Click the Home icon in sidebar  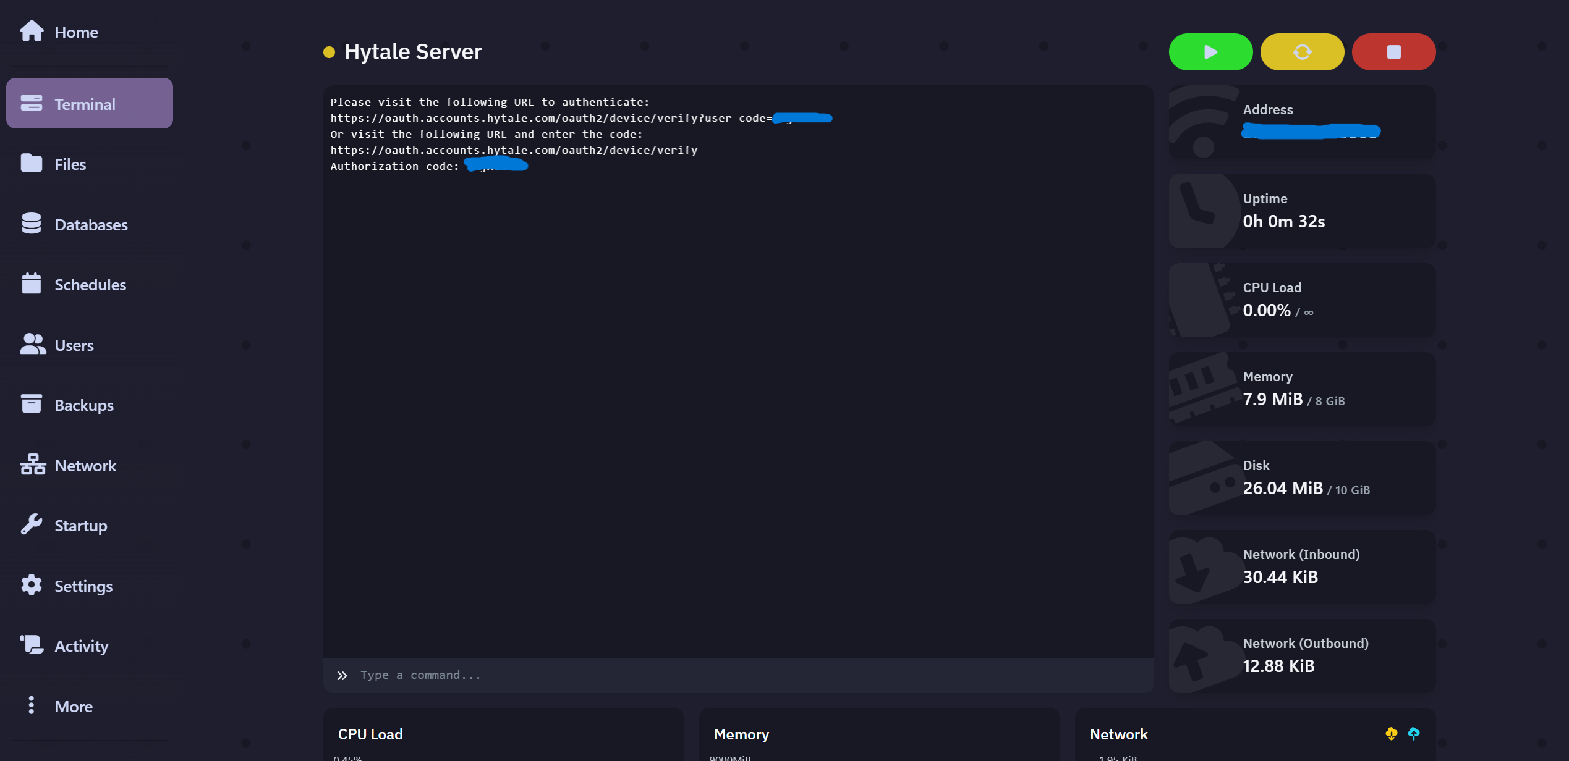[x=32, y=31]
